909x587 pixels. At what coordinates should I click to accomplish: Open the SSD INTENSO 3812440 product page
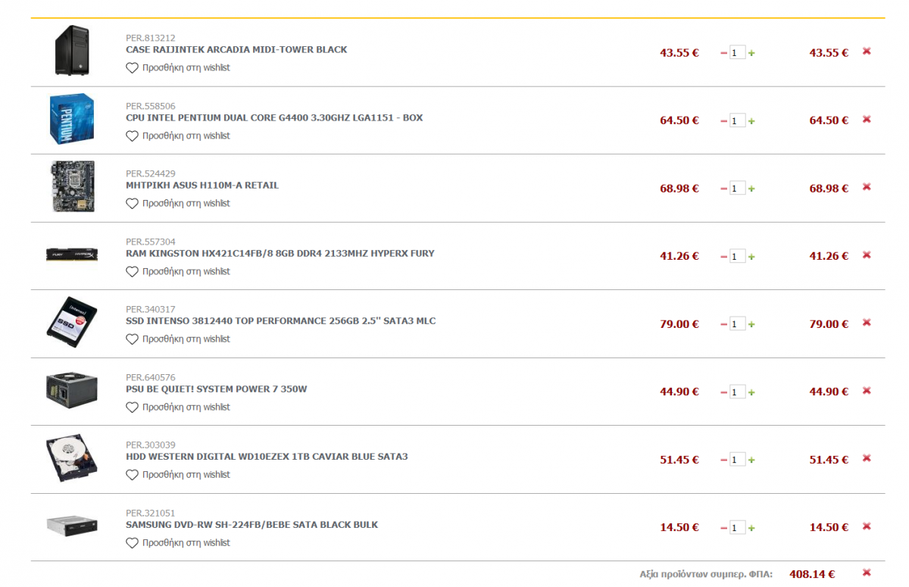coord(281,320)
